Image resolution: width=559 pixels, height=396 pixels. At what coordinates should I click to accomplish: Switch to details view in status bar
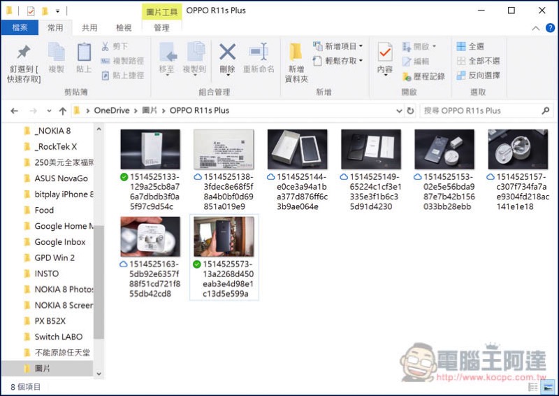click(x=533, y=387)
